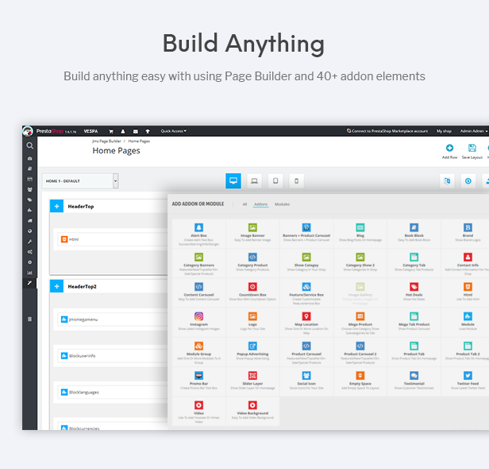489x469 pixels.
Task: Pick the Feature/Service Box addon
Action: click(x=306, y=293)
